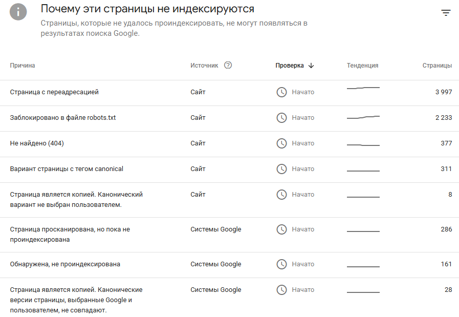Click the clock icon in the Обнаружена row
Viewport: 459px width, 317px height.
click(x=281, y=264)
